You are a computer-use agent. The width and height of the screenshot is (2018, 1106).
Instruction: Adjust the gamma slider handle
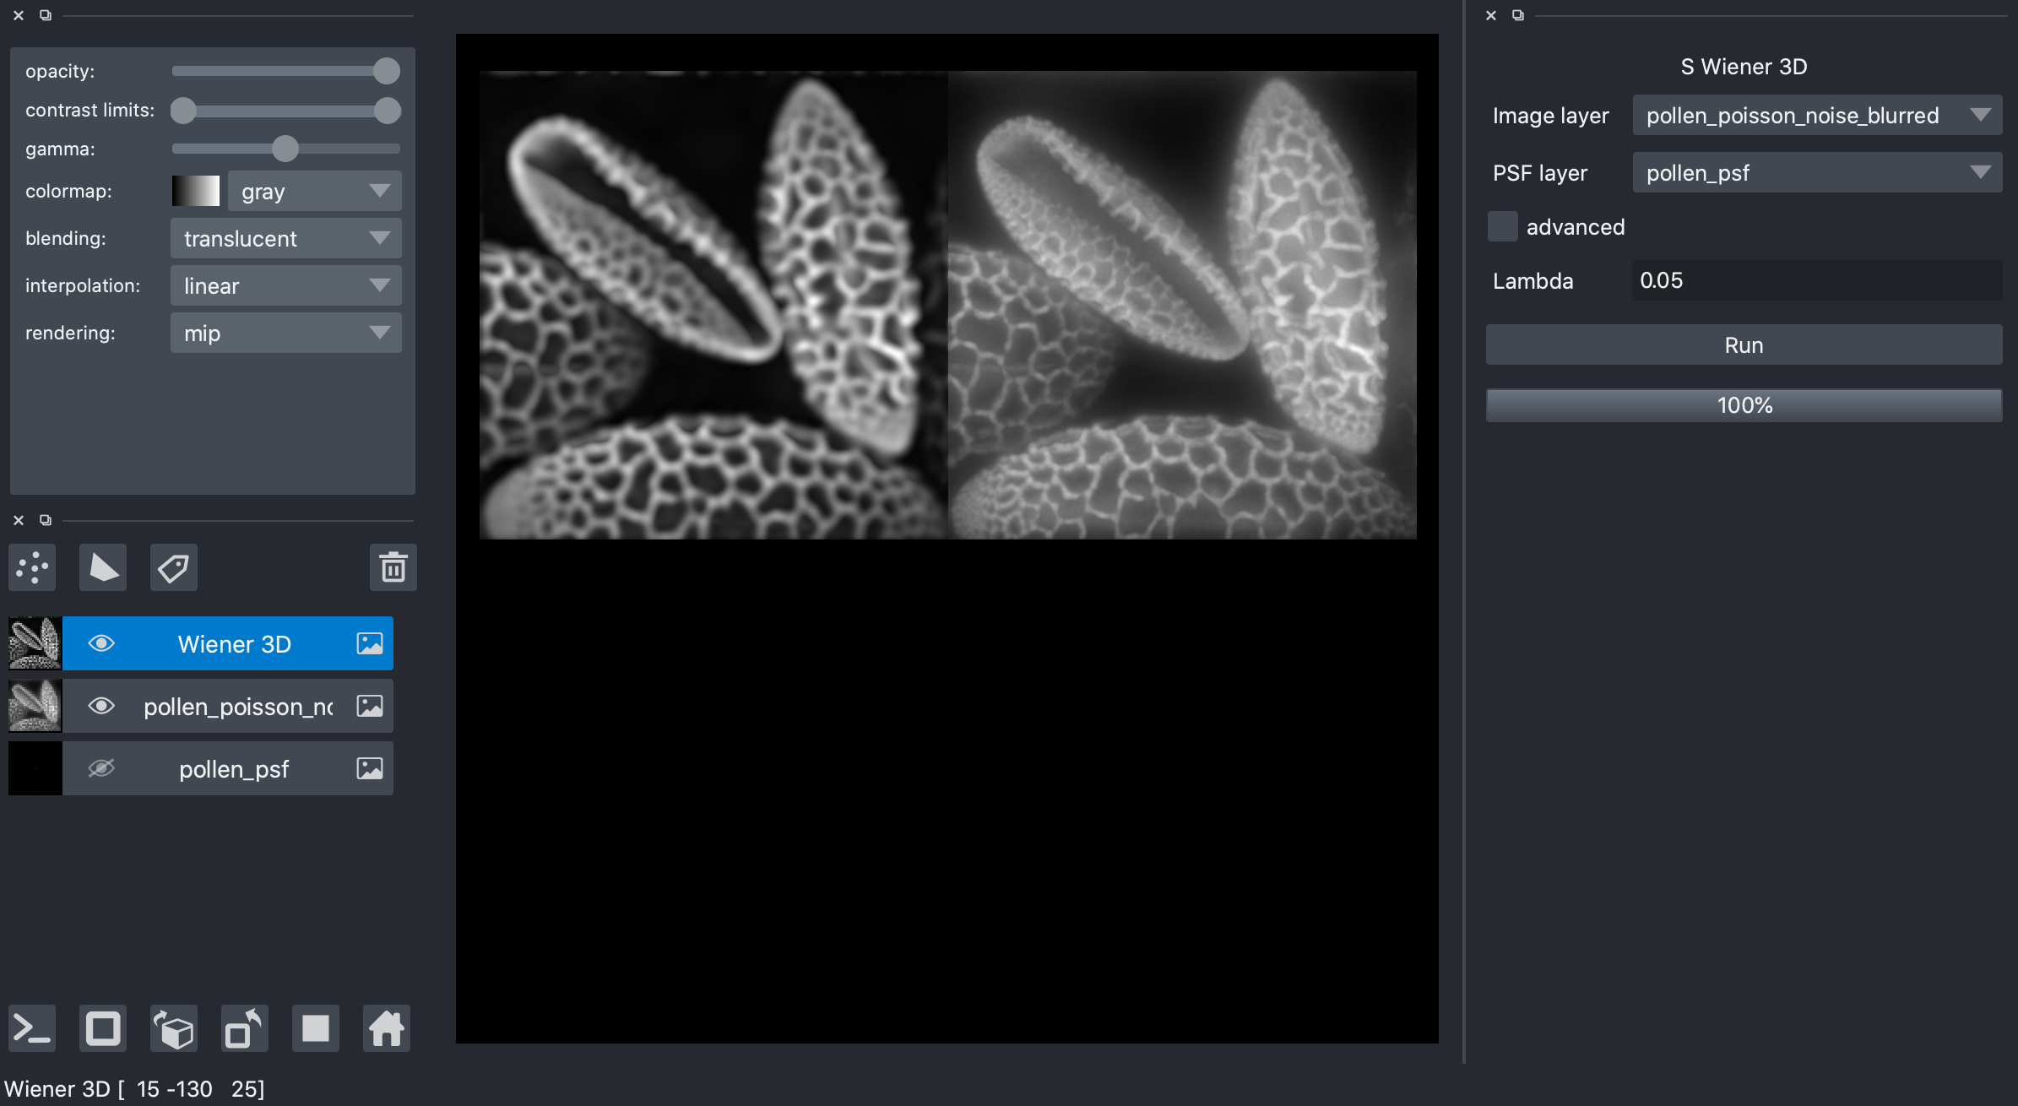[285, 149]
